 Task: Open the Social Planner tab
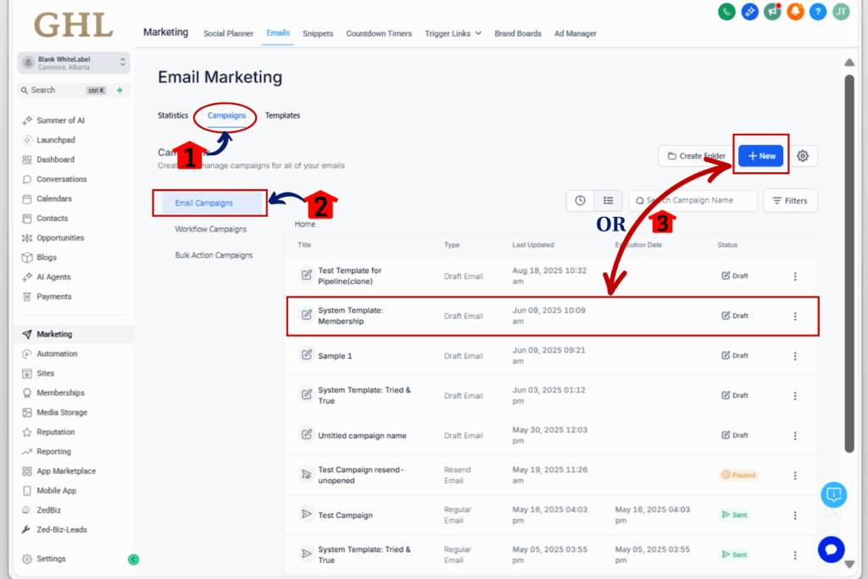tap(228, 34)
